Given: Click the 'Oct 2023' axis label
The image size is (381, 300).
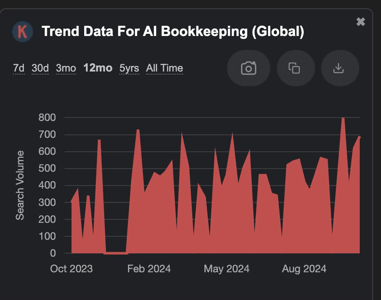Looking at the screenshot, I should (72, 269).
